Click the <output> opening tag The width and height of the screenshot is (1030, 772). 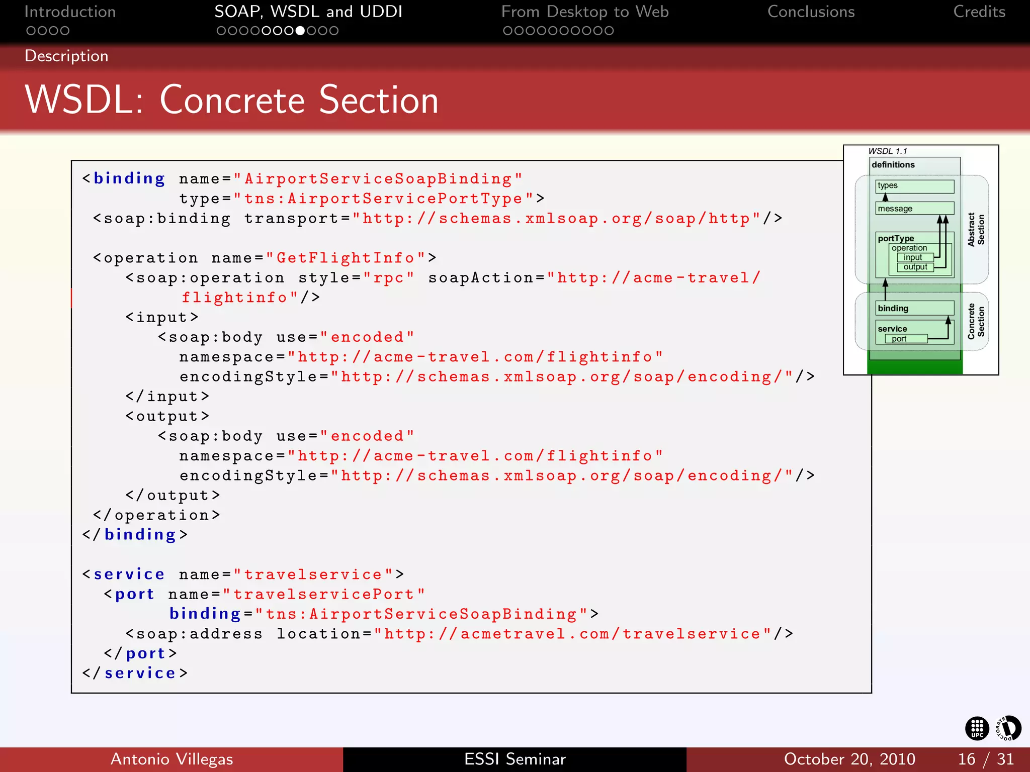click(167, 417)
